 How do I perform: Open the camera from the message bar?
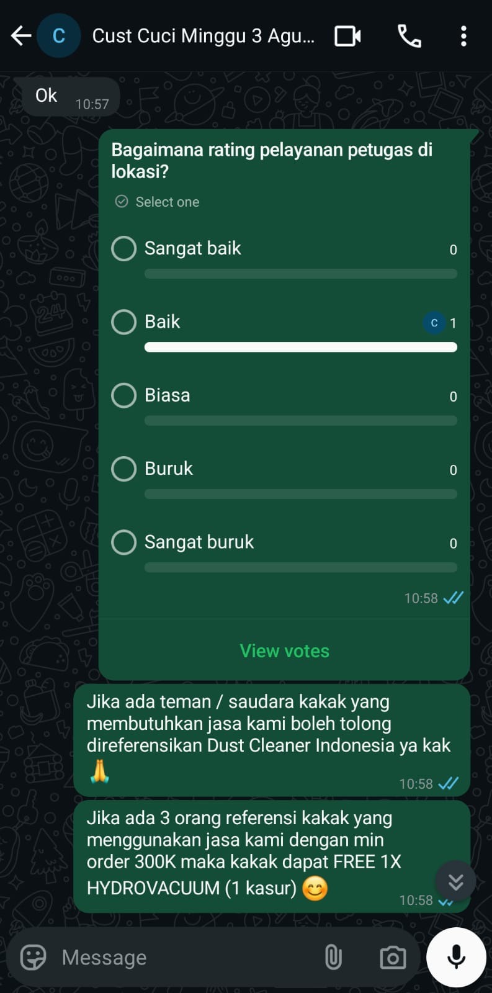[x=393, y=958]
